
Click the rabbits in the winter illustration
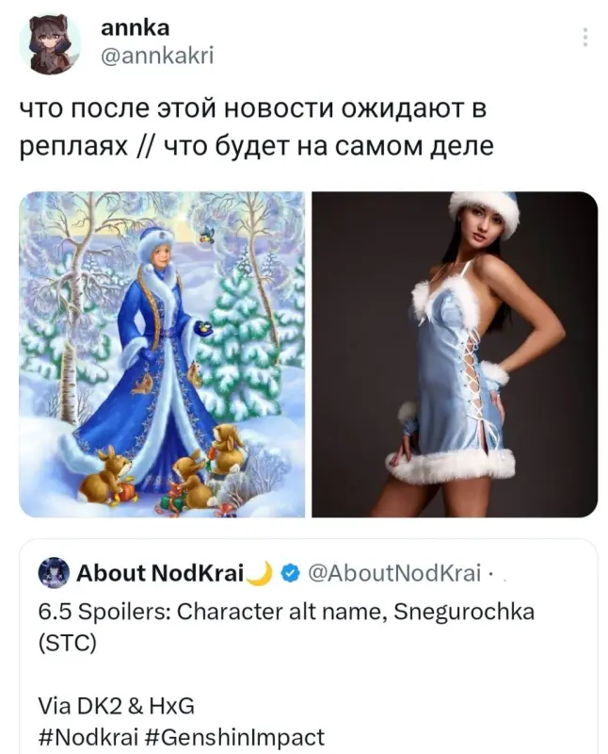coord(163,468)
